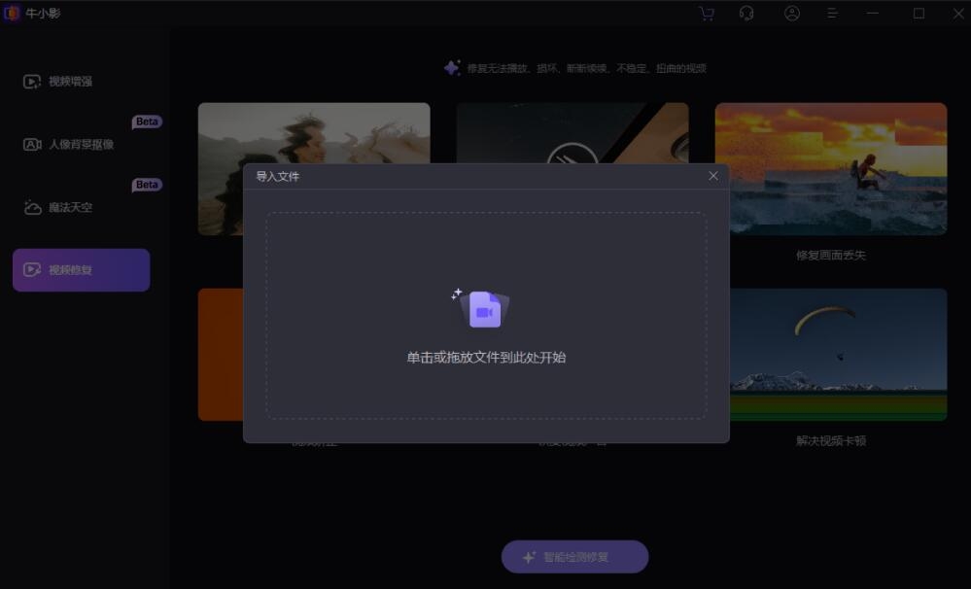
Task: Click the 智能检测修复 button
Action: pyautogui.click(x=575, y=556)
